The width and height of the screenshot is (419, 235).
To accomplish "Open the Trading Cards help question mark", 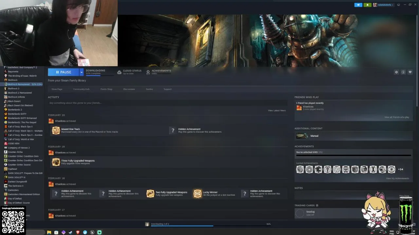I will pos(317,205).
